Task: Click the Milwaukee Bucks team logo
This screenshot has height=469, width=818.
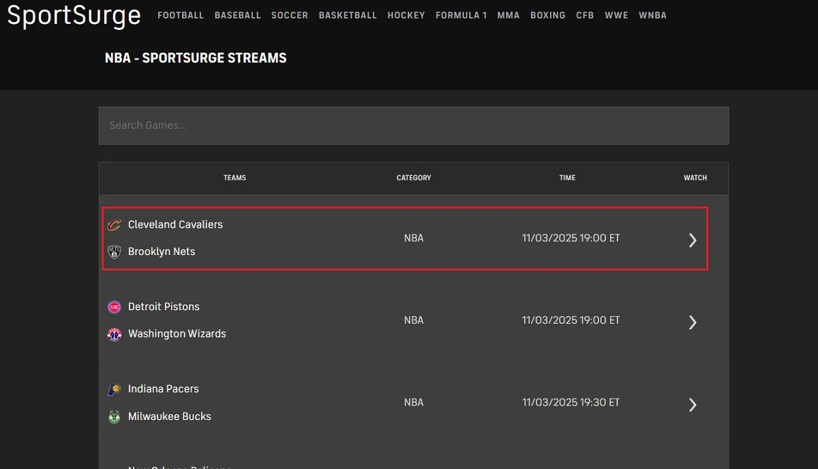Action: coord(114,417)
